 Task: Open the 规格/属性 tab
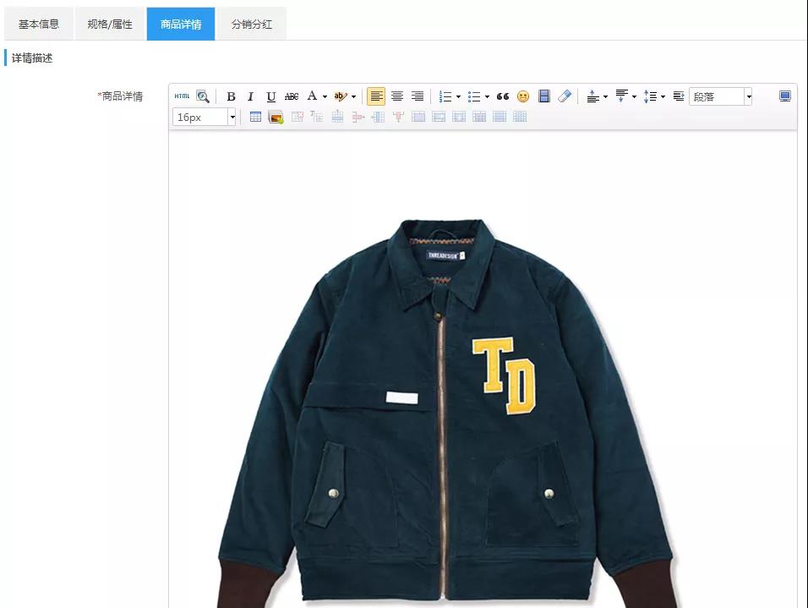click(x=110, y=24)
